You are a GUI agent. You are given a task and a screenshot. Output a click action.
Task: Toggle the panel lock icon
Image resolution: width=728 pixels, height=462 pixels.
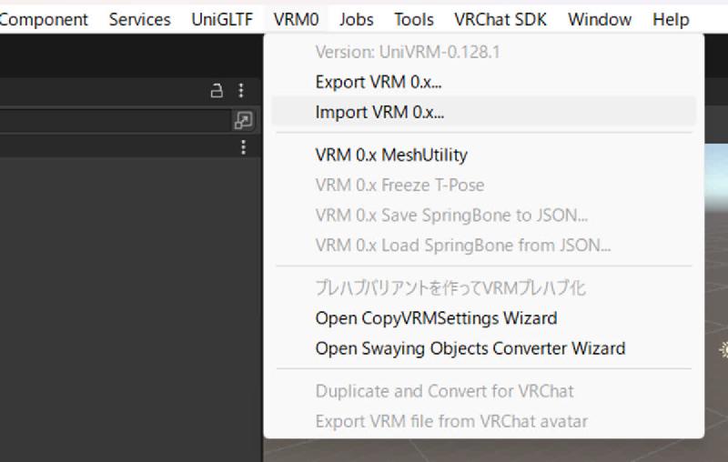click(x=217, y=90)
